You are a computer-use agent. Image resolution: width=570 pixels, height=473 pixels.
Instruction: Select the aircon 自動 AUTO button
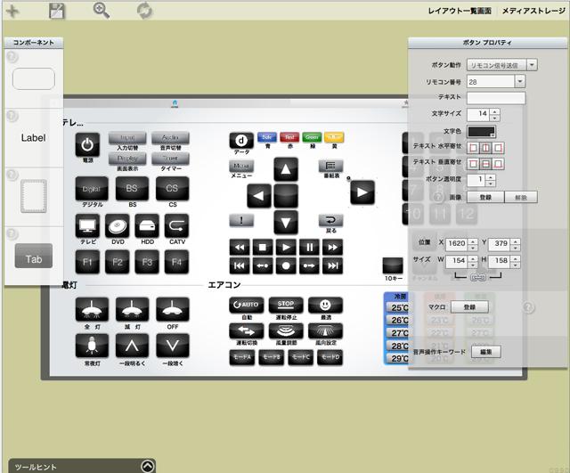[246, 305]
